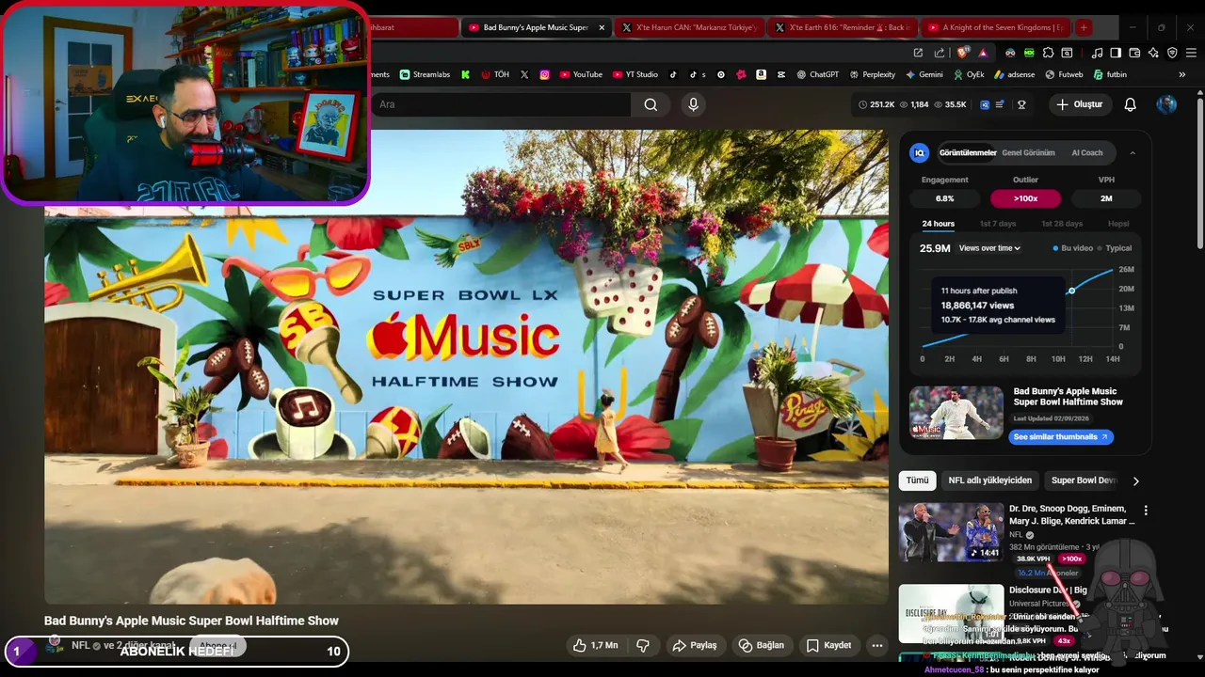Open the Views over time dropdown

click(989, 248)
